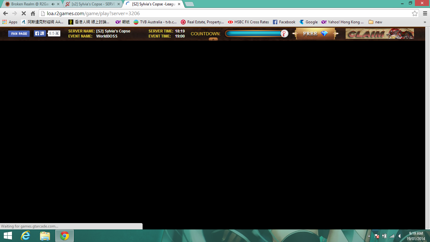Image resolution: width=430 pixels, height=242 pixels.
Task: Open File Explorer from the taskbar
Action: 45,236
